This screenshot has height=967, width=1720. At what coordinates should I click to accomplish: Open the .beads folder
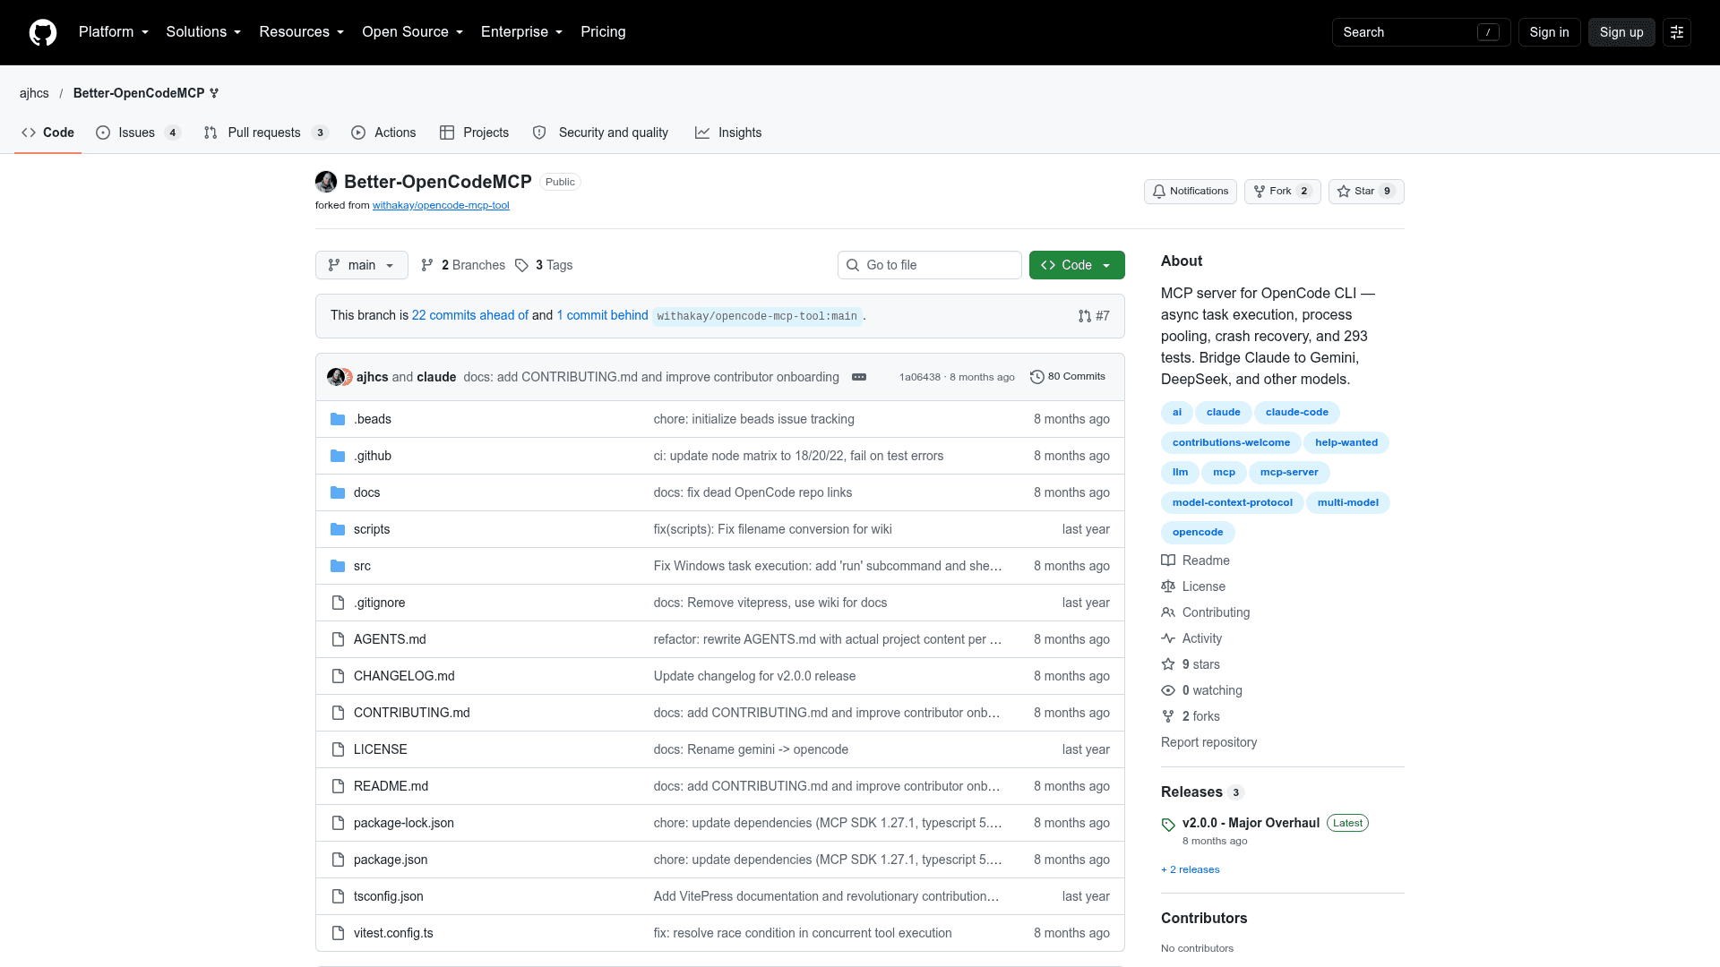(x=373, y=419)
